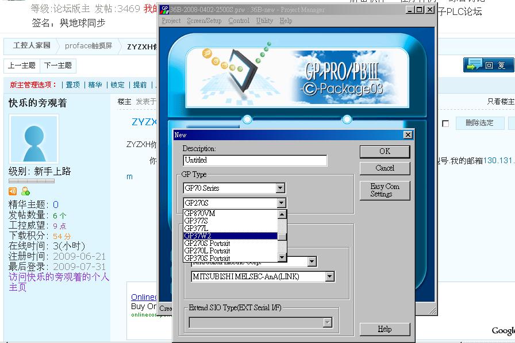This screenshot has width=515, height=343.
Task: Click the Easy Com Settings button
Action: click(385, 190)
